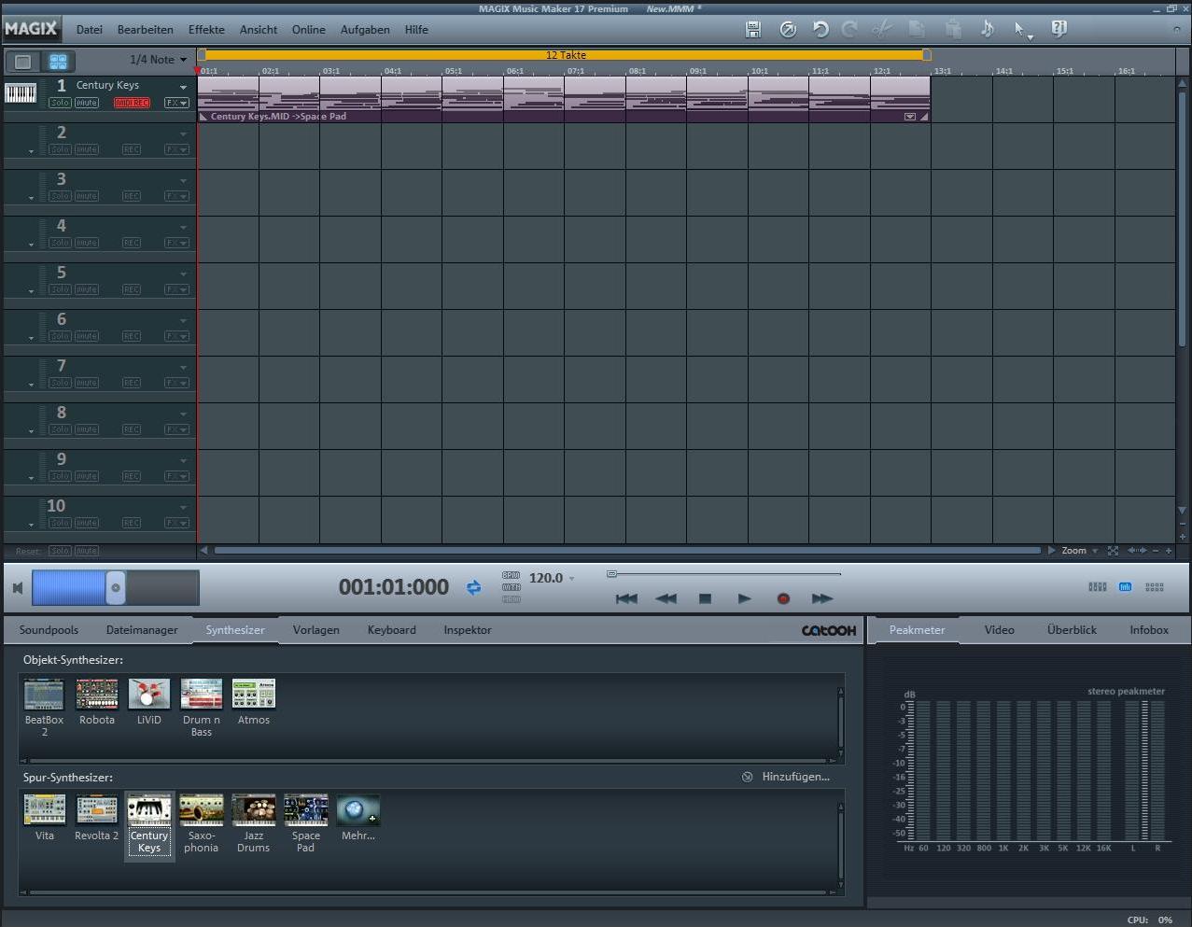
Task: Mute track 2
Action: point(86,149)
